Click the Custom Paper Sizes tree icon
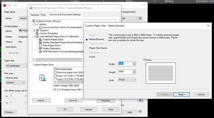Image resolution: width=214 pixels, height=118 pixels. click(x=41, y=39)
